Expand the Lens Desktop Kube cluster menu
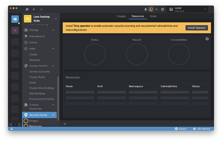The height and width of the screenshot is (141, 222). pos(56,19)
